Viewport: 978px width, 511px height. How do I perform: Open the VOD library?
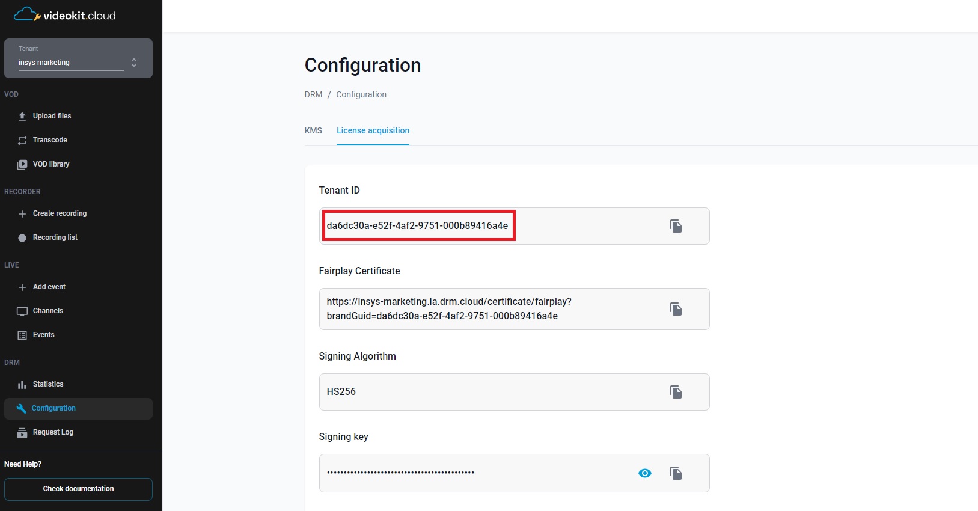tap(51, 164)
